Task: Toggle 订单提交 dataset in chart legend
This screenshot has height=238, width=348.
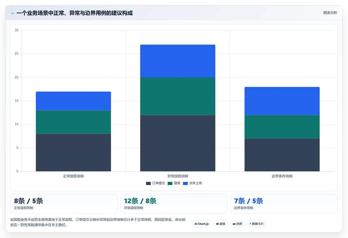Action: click(x=156, y=183)
